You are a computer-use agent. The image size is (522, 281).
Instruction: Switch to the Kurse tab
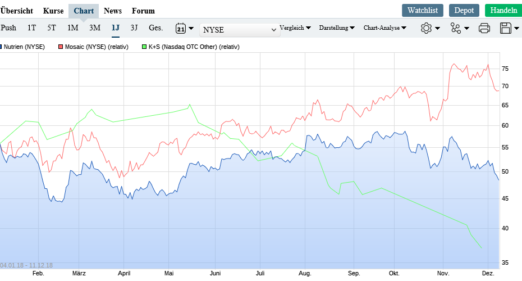53,11
